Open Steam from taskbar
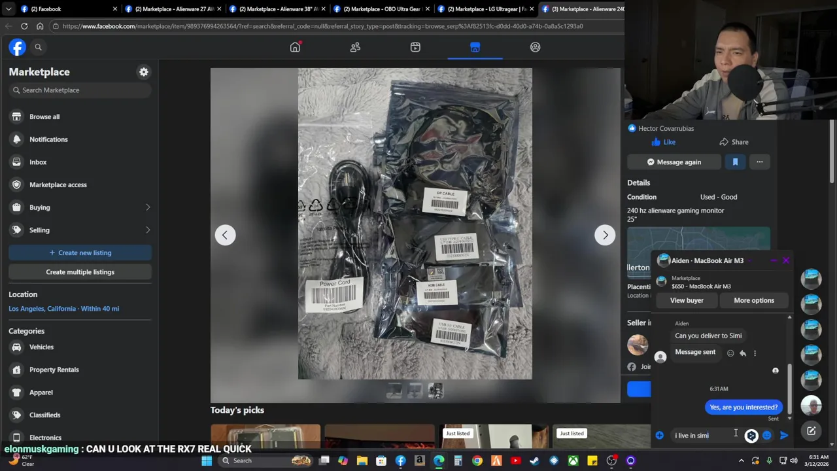837x471 pixels. [x=534, y=461]
